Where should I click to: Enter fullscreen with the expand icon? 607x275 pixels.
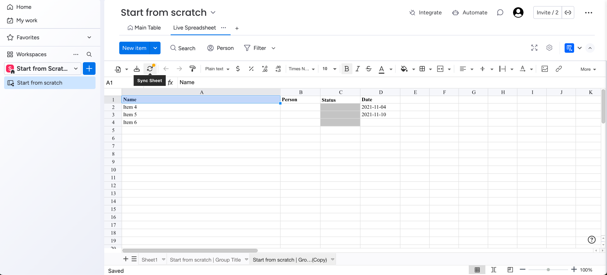coord(534,48)
